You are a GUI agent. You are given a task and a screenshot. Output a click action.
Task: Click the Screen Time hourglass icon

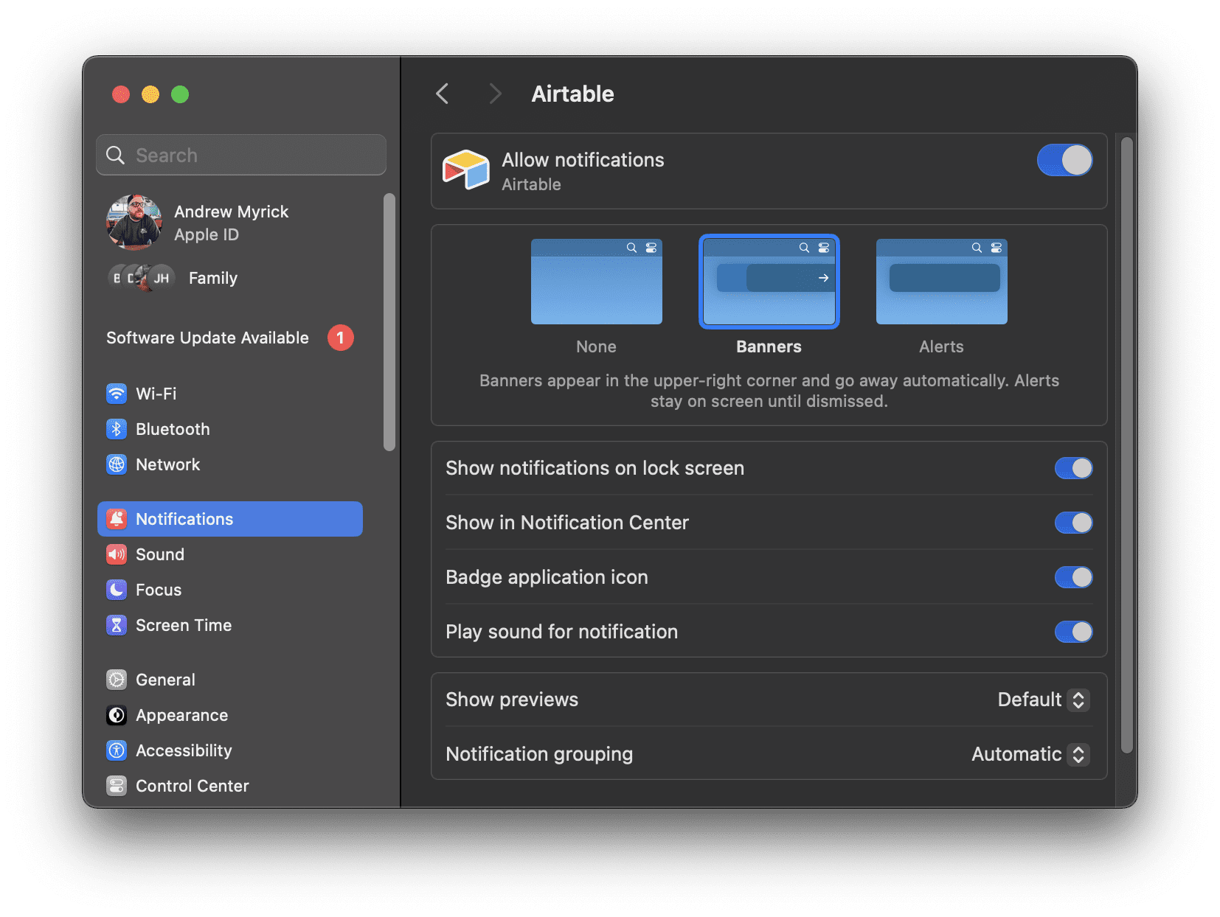pos(117,625)
